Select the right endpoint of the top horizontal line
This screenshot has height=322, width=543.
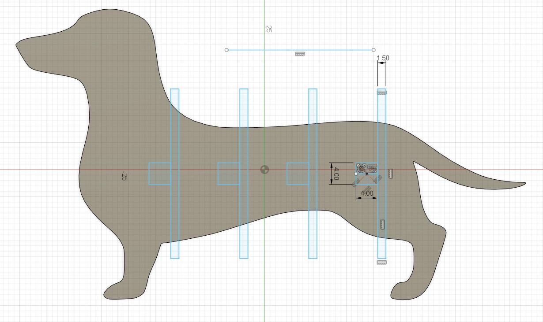pyautogui.click(x=374, y=50)
